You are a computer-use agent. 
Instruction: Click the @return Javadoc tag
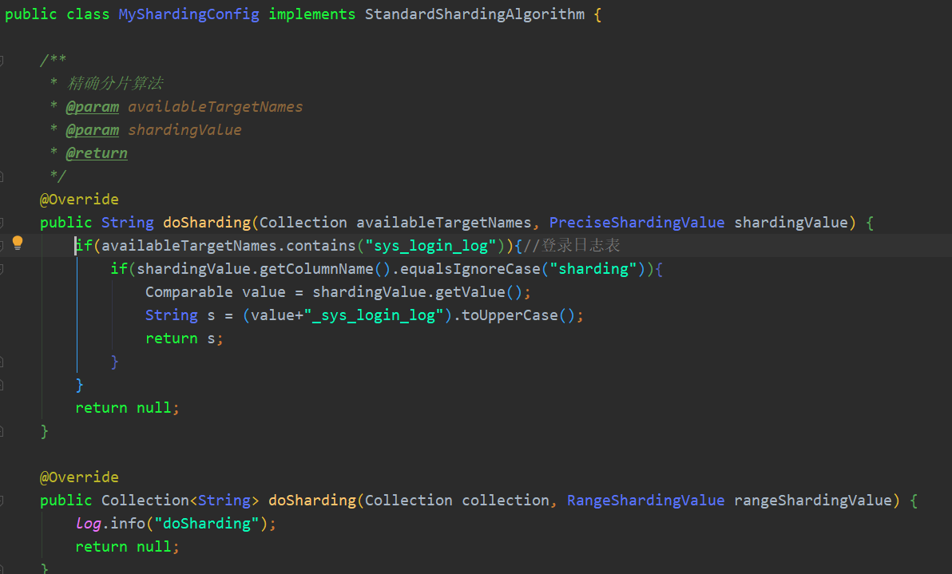97,153
